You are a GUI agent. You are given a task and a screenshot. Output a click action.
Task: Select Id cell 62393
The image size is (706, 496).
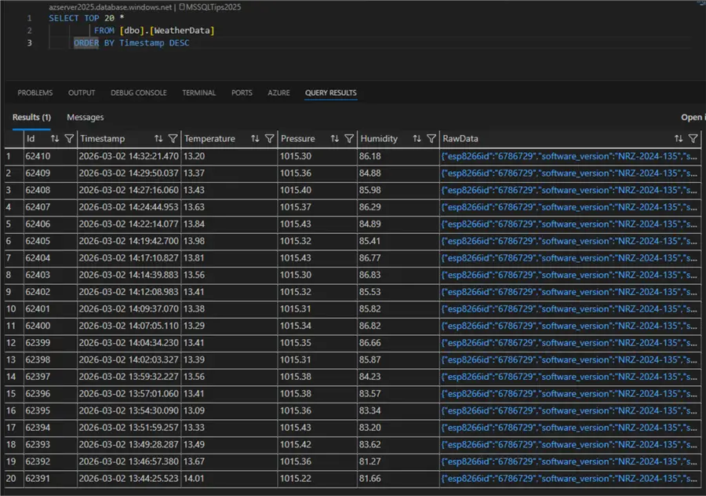pyautogui.click(x=50, y=445)
